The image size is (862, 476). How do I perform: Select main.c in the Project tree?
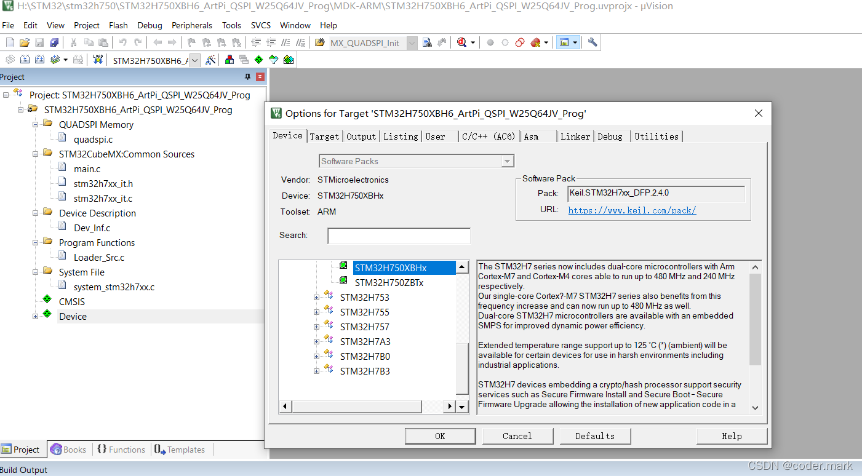coord(87,169)
